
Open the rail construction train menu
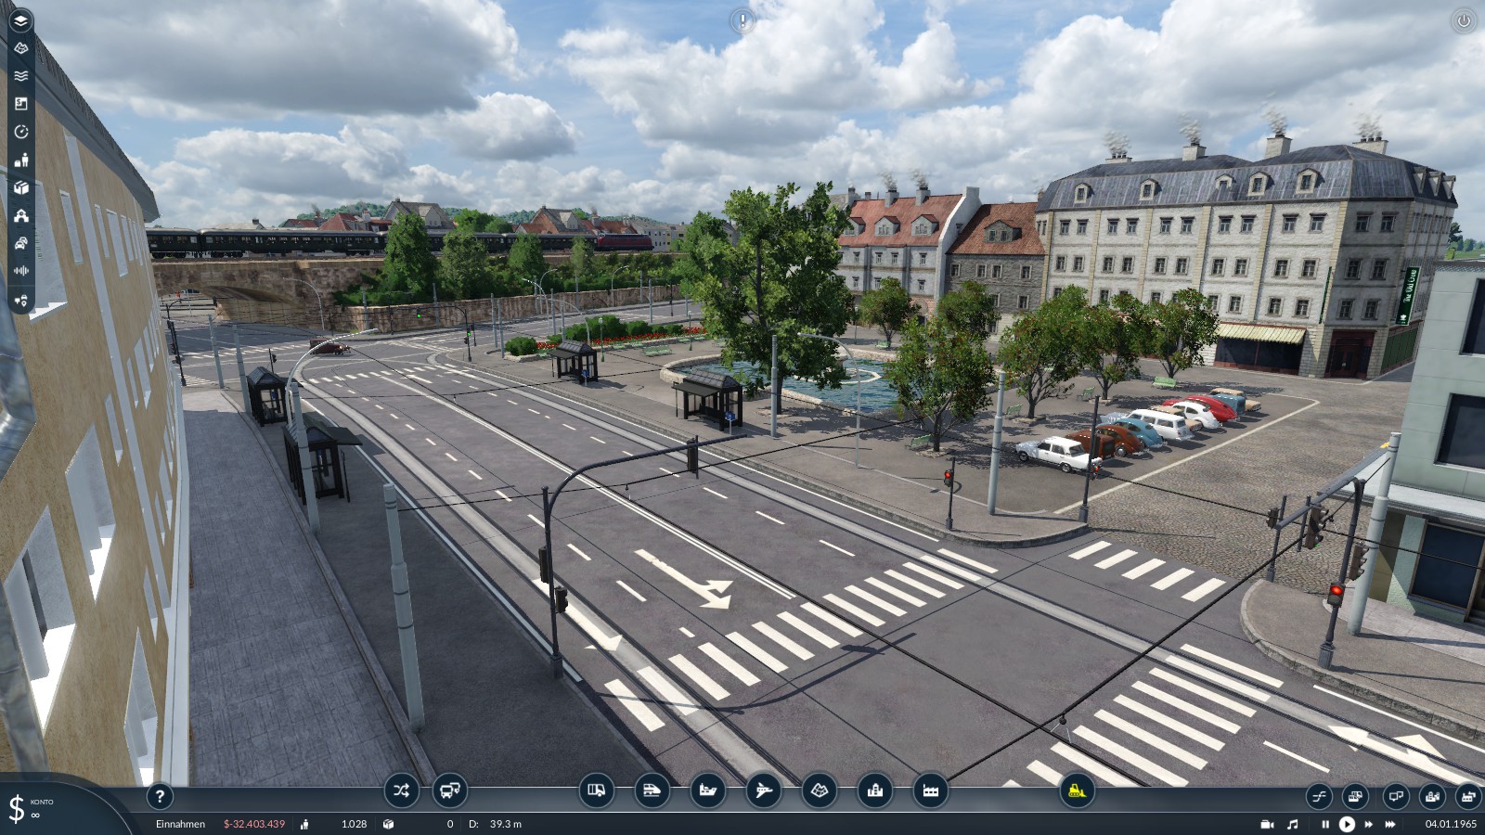(652, 791)
